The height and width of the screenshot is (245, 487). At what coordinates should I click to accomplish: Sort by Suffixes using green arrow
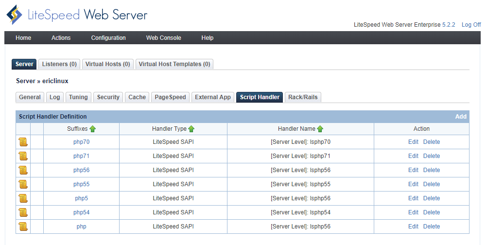(93, 129)
